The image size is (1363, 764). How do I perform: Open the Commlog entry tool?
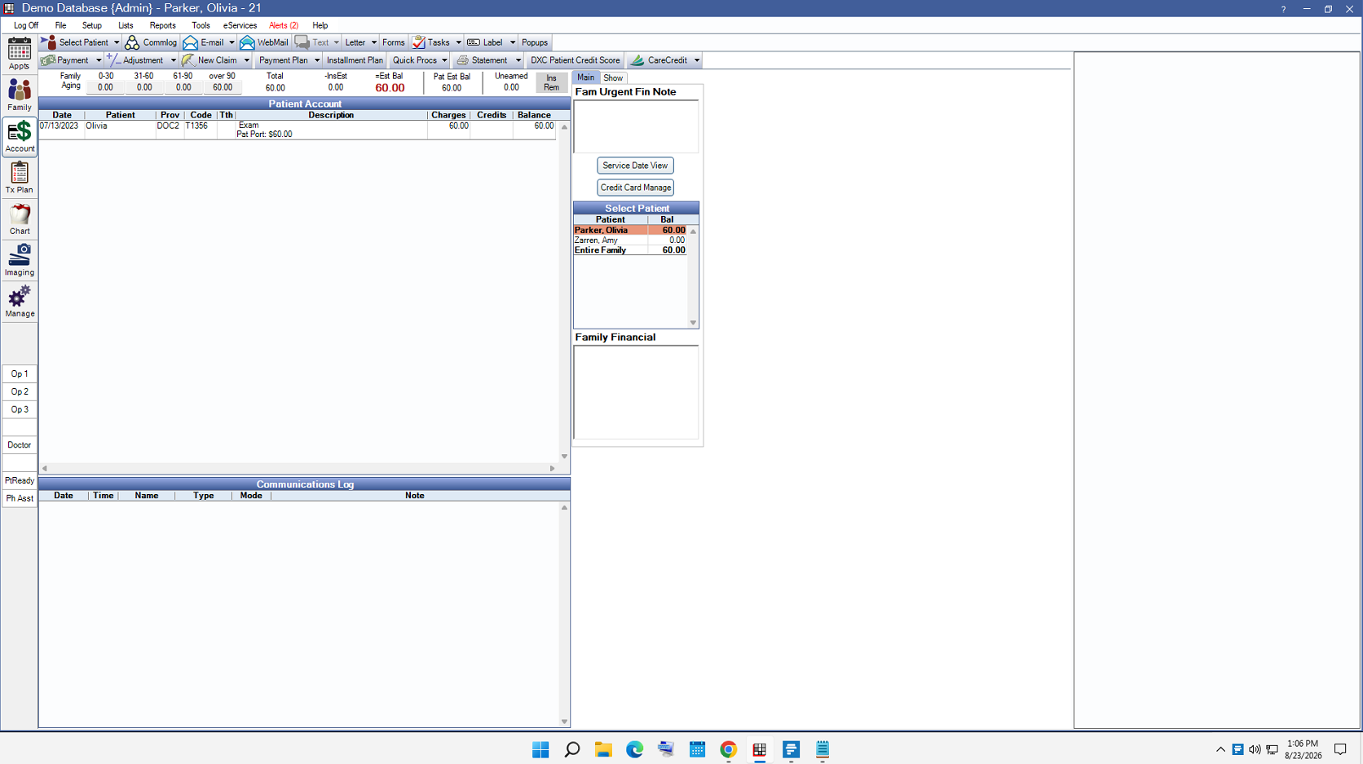coord(151,42)
